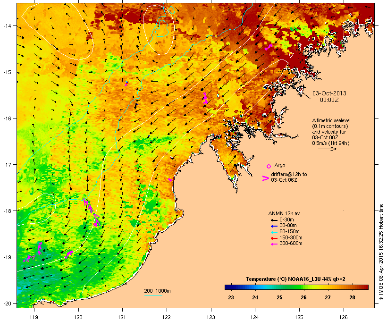Click the cyan 200 1000m isobath line sample
Image resolution: width=387 pixels, height=321 pixels.
point(153,295)
